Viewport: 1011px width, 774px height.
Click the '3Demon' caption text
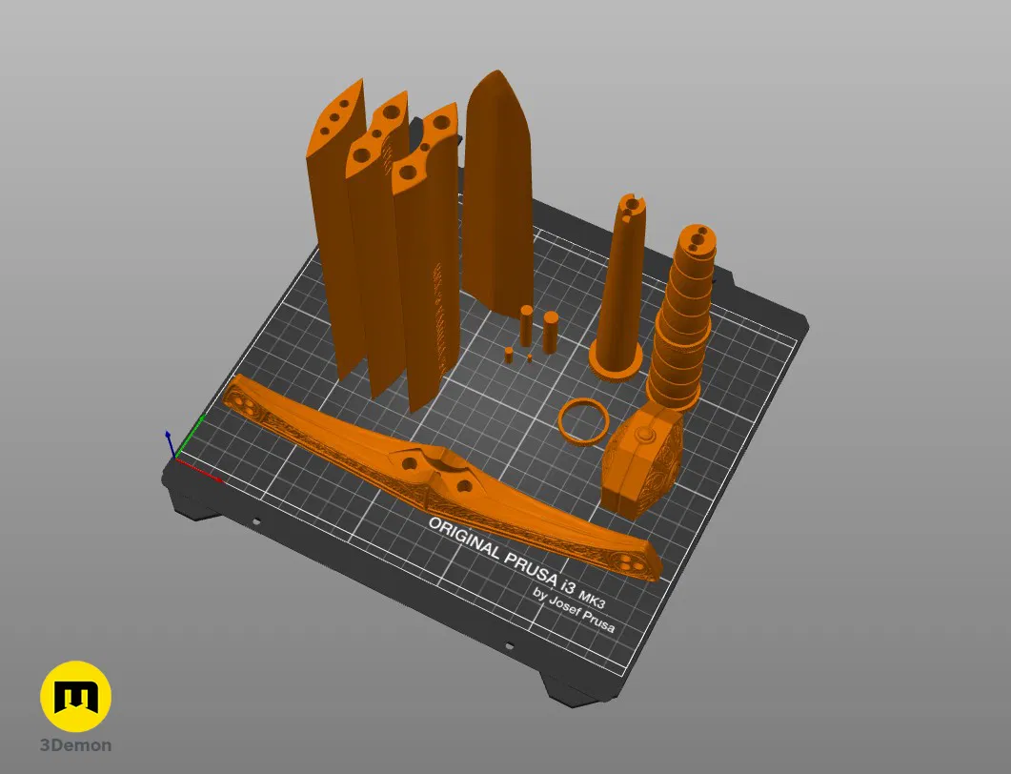coord(75,745)
